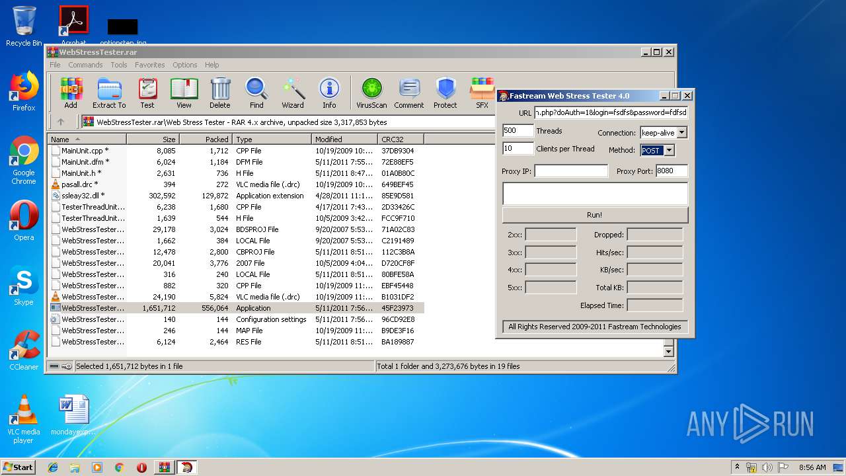Sort by the CRC32 column header
The width and height of the screenshot is (846, 476).
click(x=401, y=139)
